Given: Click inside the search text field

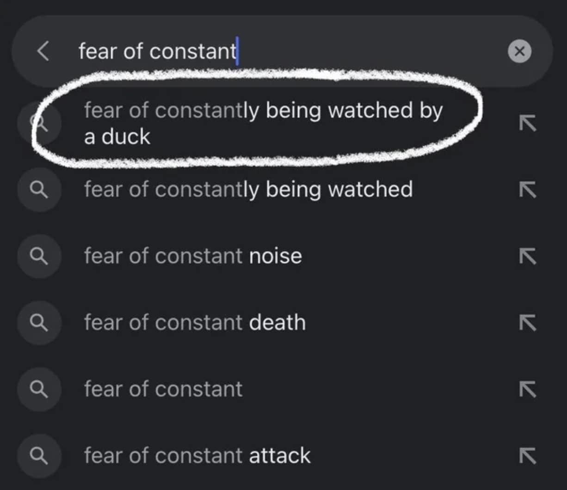Looking at the screenshot, I should (x=277, y=51).
